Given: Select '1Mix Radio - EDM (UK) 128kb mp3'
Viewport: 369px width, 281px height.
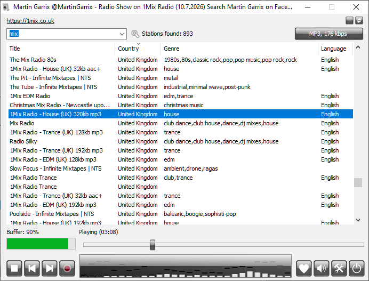Looking at the screenshot, I should [x=181, y=159].
